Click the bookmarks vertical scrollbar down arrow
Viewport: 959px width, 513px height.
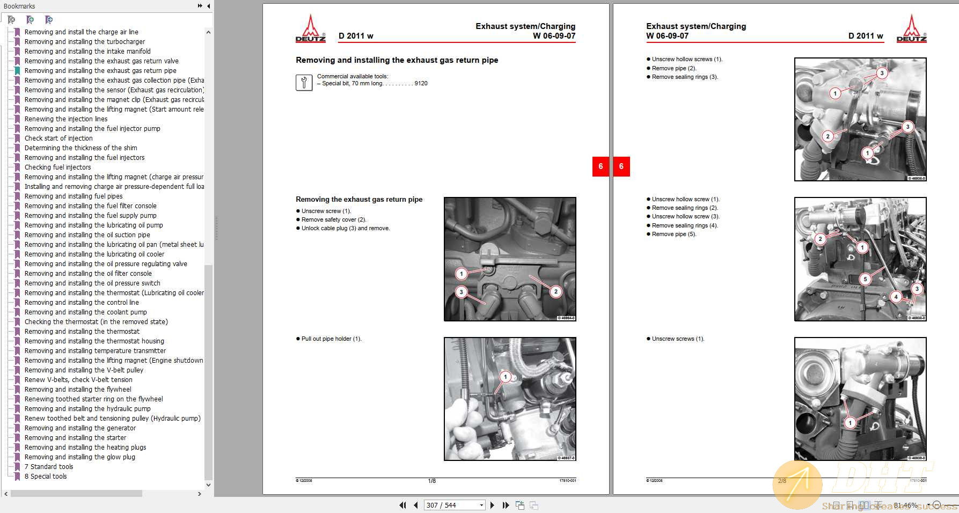pyautogui.click(x=209, y=485)
